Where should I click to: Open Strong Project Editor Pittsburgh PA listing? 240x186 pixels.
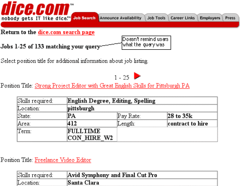(x=112, y=86)
